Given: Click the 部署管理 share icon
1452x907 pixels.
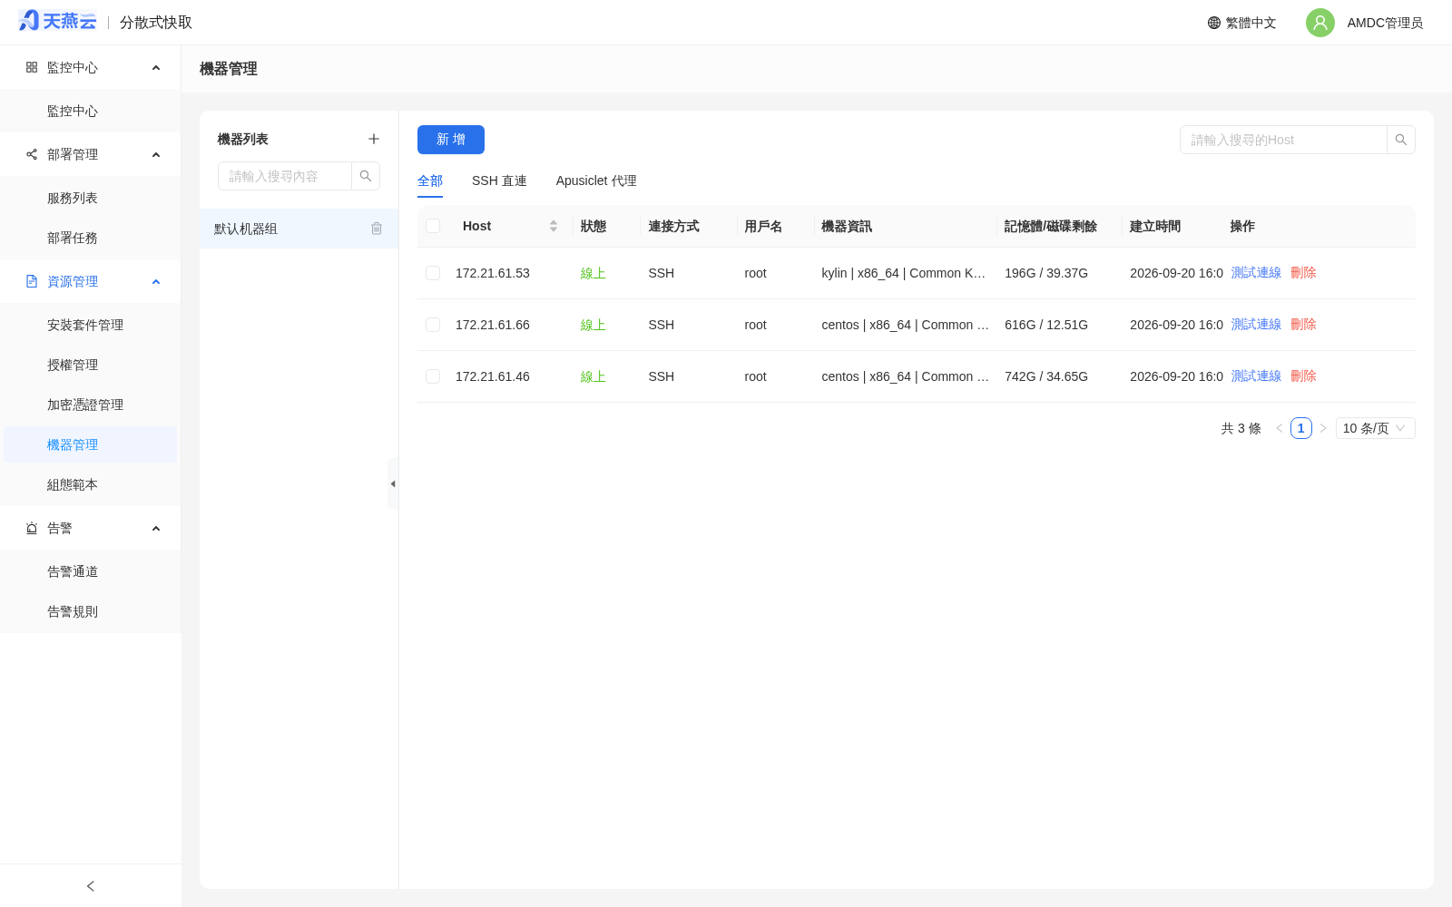Looking at the screenshot, I should 32,154.
